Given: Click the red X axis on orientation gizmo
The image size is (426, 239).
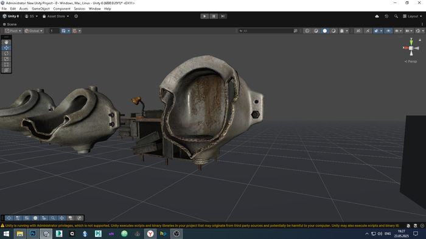Looking at the screenshot, I should click(x=406, y=48).
